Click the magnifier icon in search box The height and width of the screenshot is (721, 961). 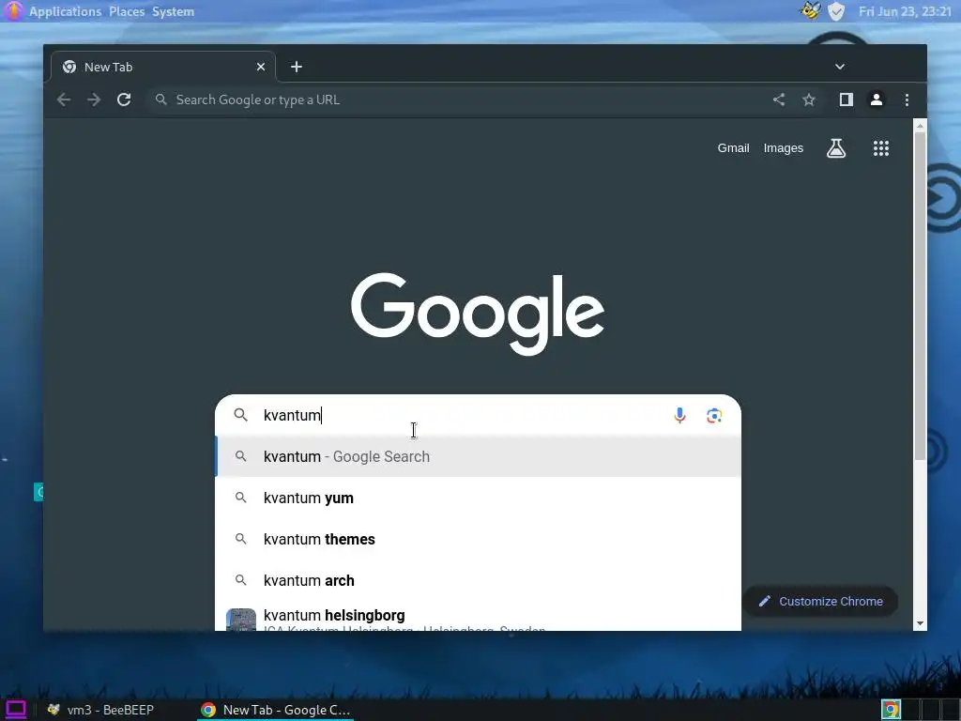click(241, 415)
